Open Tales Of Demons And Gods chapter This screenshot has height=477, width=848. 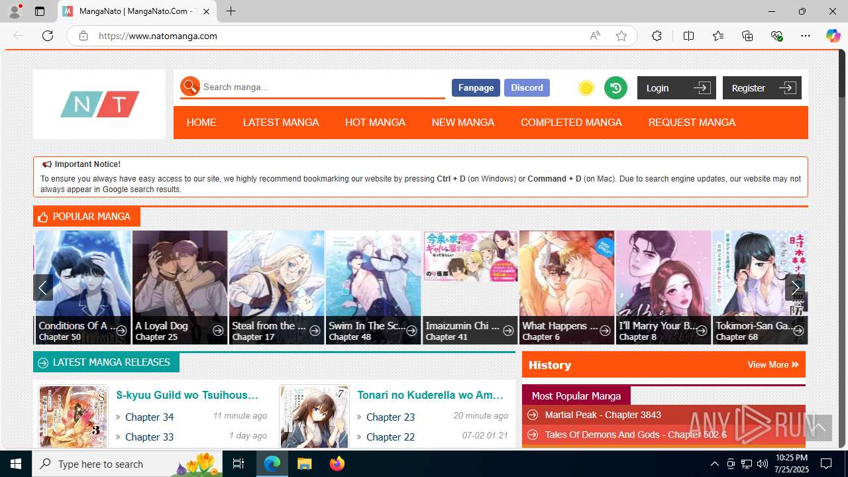636,435
